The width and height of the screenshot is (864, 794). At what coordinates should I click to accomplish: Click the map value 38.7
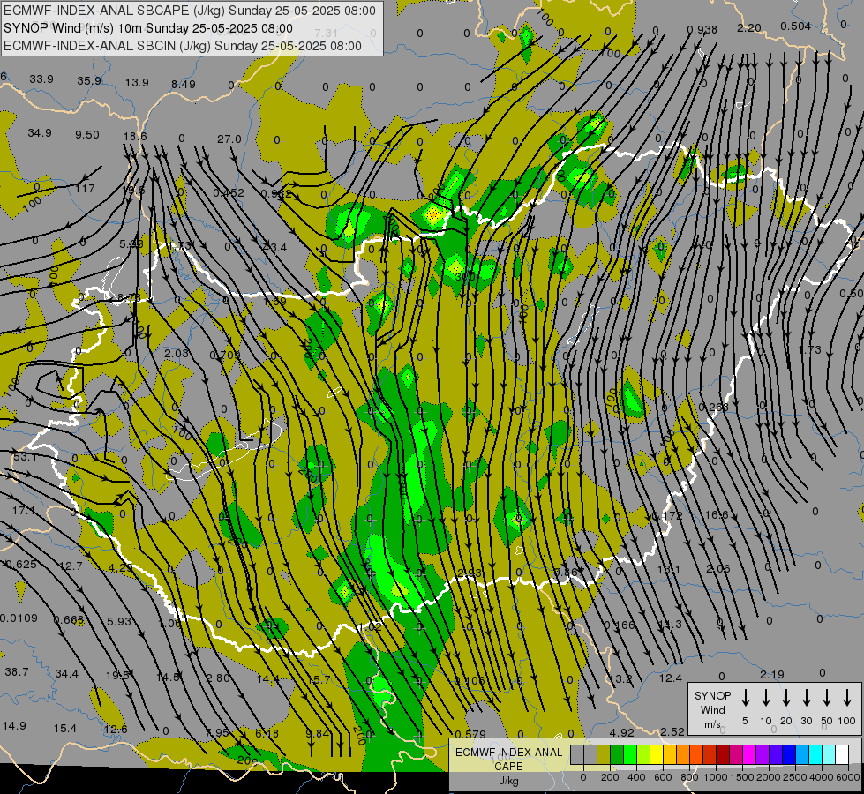click(x=17, y=672)
